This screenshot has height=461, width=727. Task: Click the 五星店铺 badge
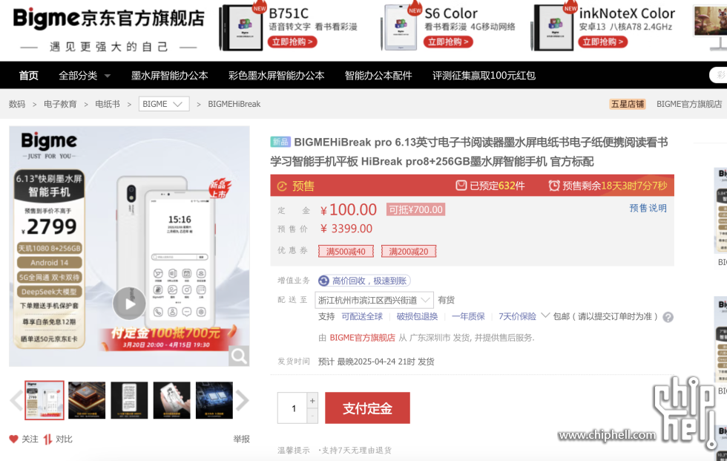[628, 104]
